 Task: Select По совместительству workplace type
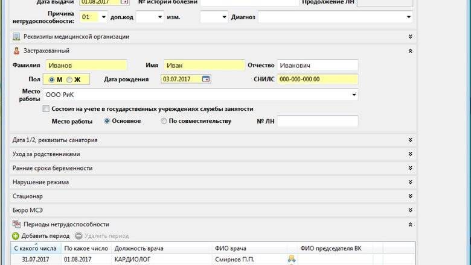(x=164, y=121)
